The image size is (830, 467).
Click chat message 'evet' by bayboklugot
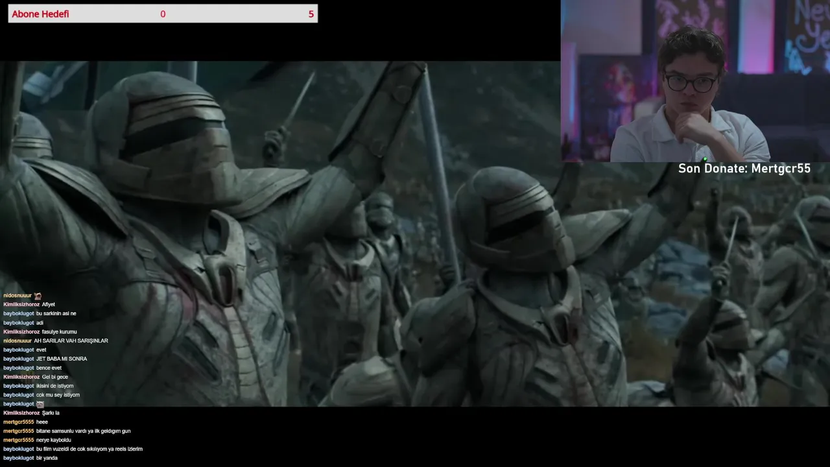click(41, 350)
